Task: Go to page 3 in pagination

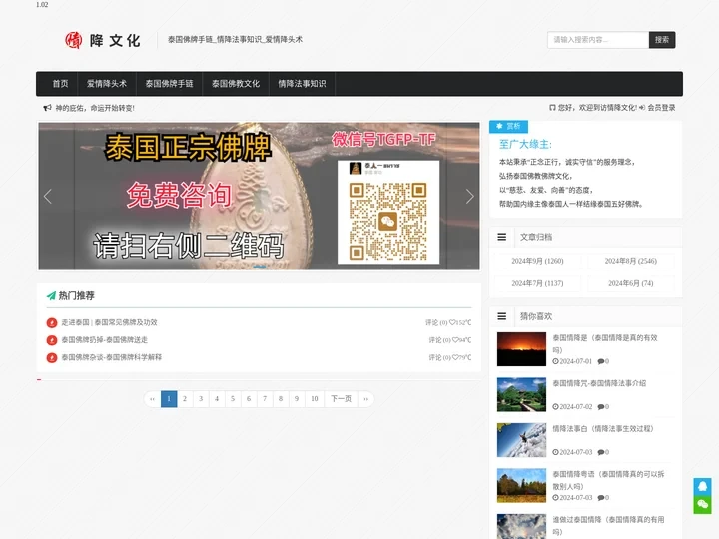Action: pyautogui.click(x=201, y=399)
